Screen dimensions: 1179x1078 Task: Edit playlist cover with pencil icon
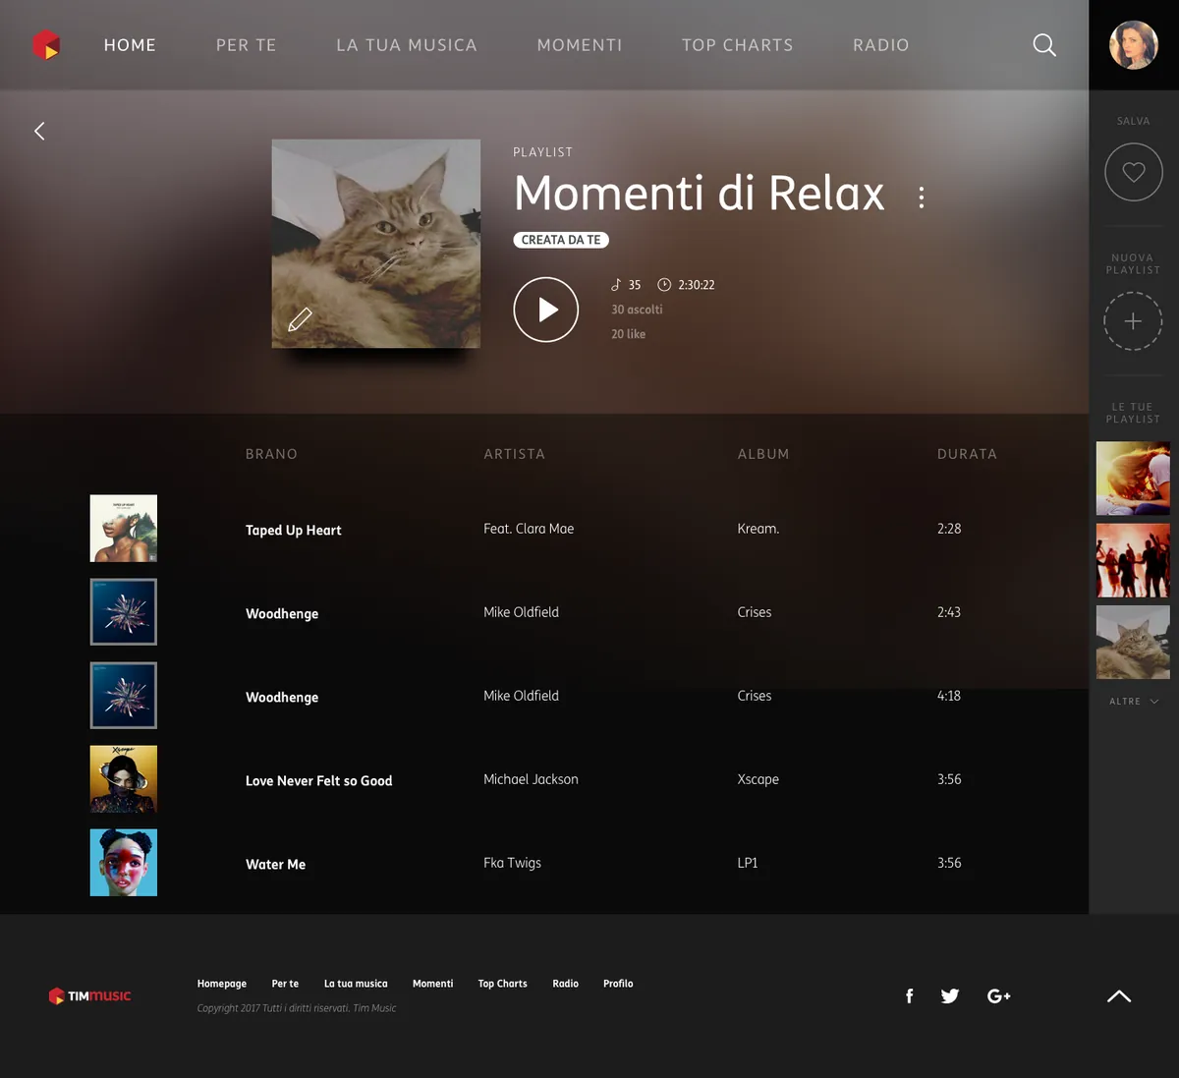pos(300,319)
